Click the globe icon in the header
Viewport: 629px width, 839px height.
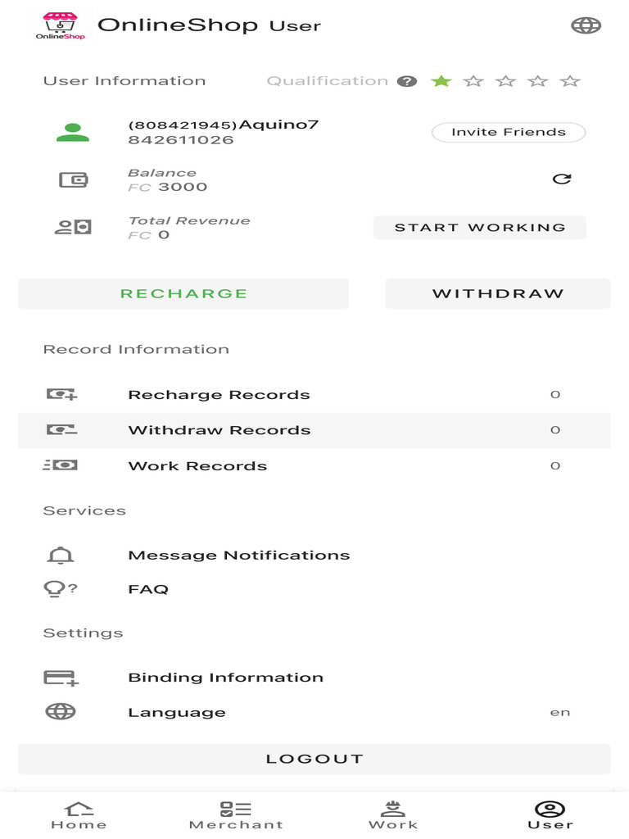586,25
